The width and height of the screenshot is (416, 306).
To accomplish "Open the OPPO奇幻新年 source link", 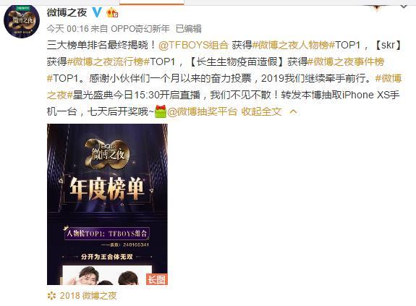I will [x=140, y=29].
